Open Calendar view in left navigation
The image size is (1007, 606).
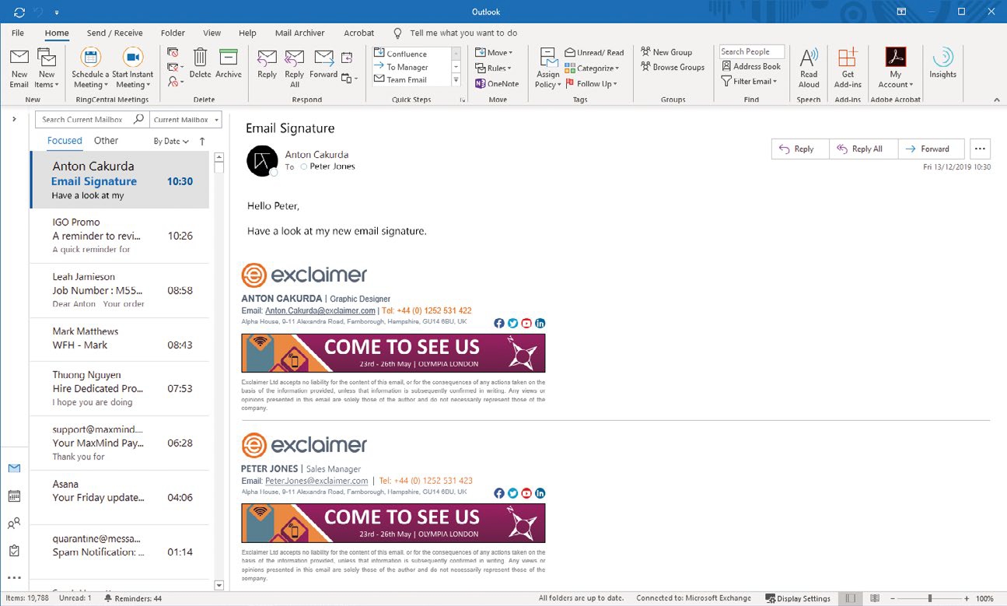(x=14, y=496)
